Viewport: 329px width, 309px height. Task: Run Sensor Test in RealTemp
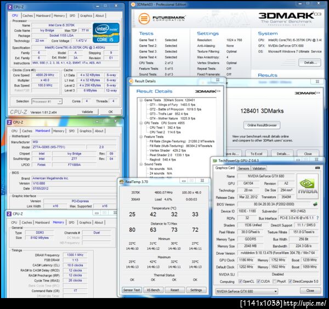click(x=132, y=290)
